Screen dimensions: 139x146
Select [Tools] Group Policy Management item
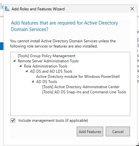(x=46, y=56)
